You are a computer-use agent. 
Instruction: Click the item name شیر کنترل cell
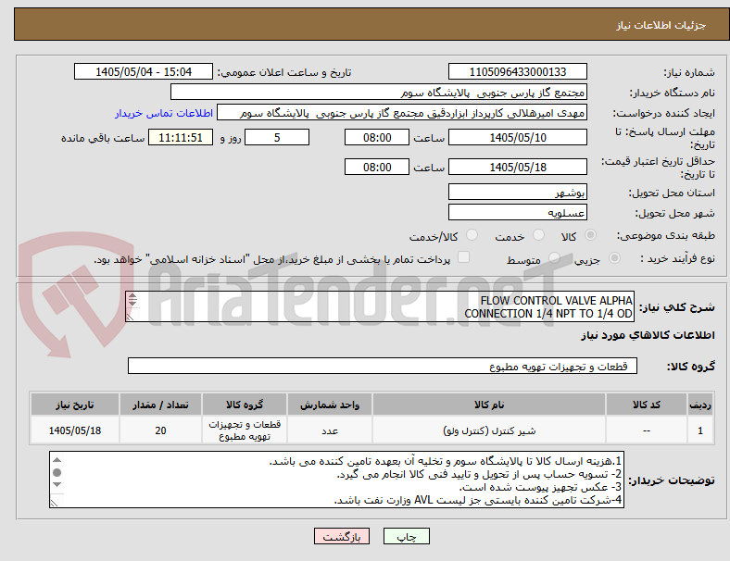point(489,430)
